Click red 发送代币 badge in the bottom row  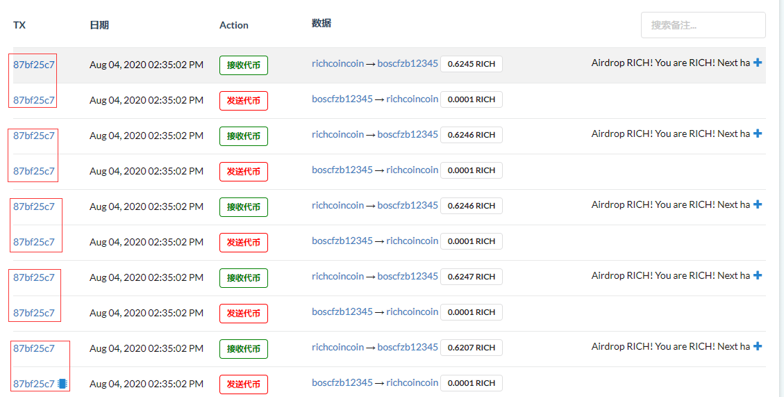[x=243, y=384]
